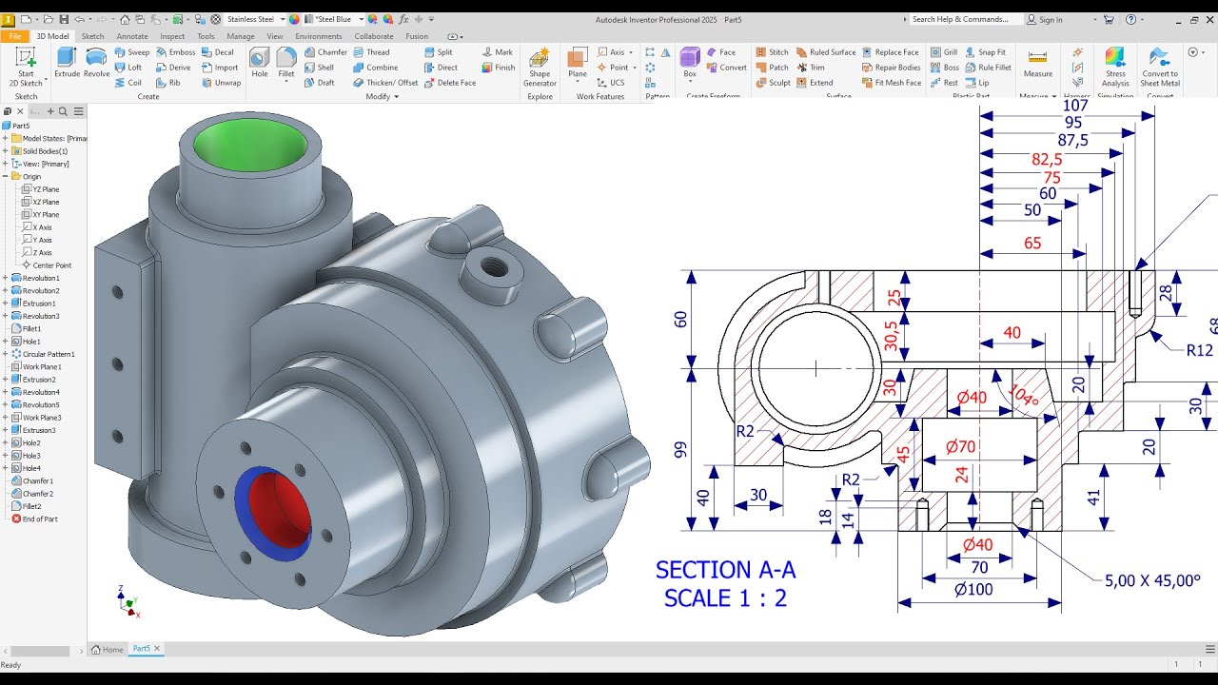
Task: Close the Part5 document tab
Action: 158,649
